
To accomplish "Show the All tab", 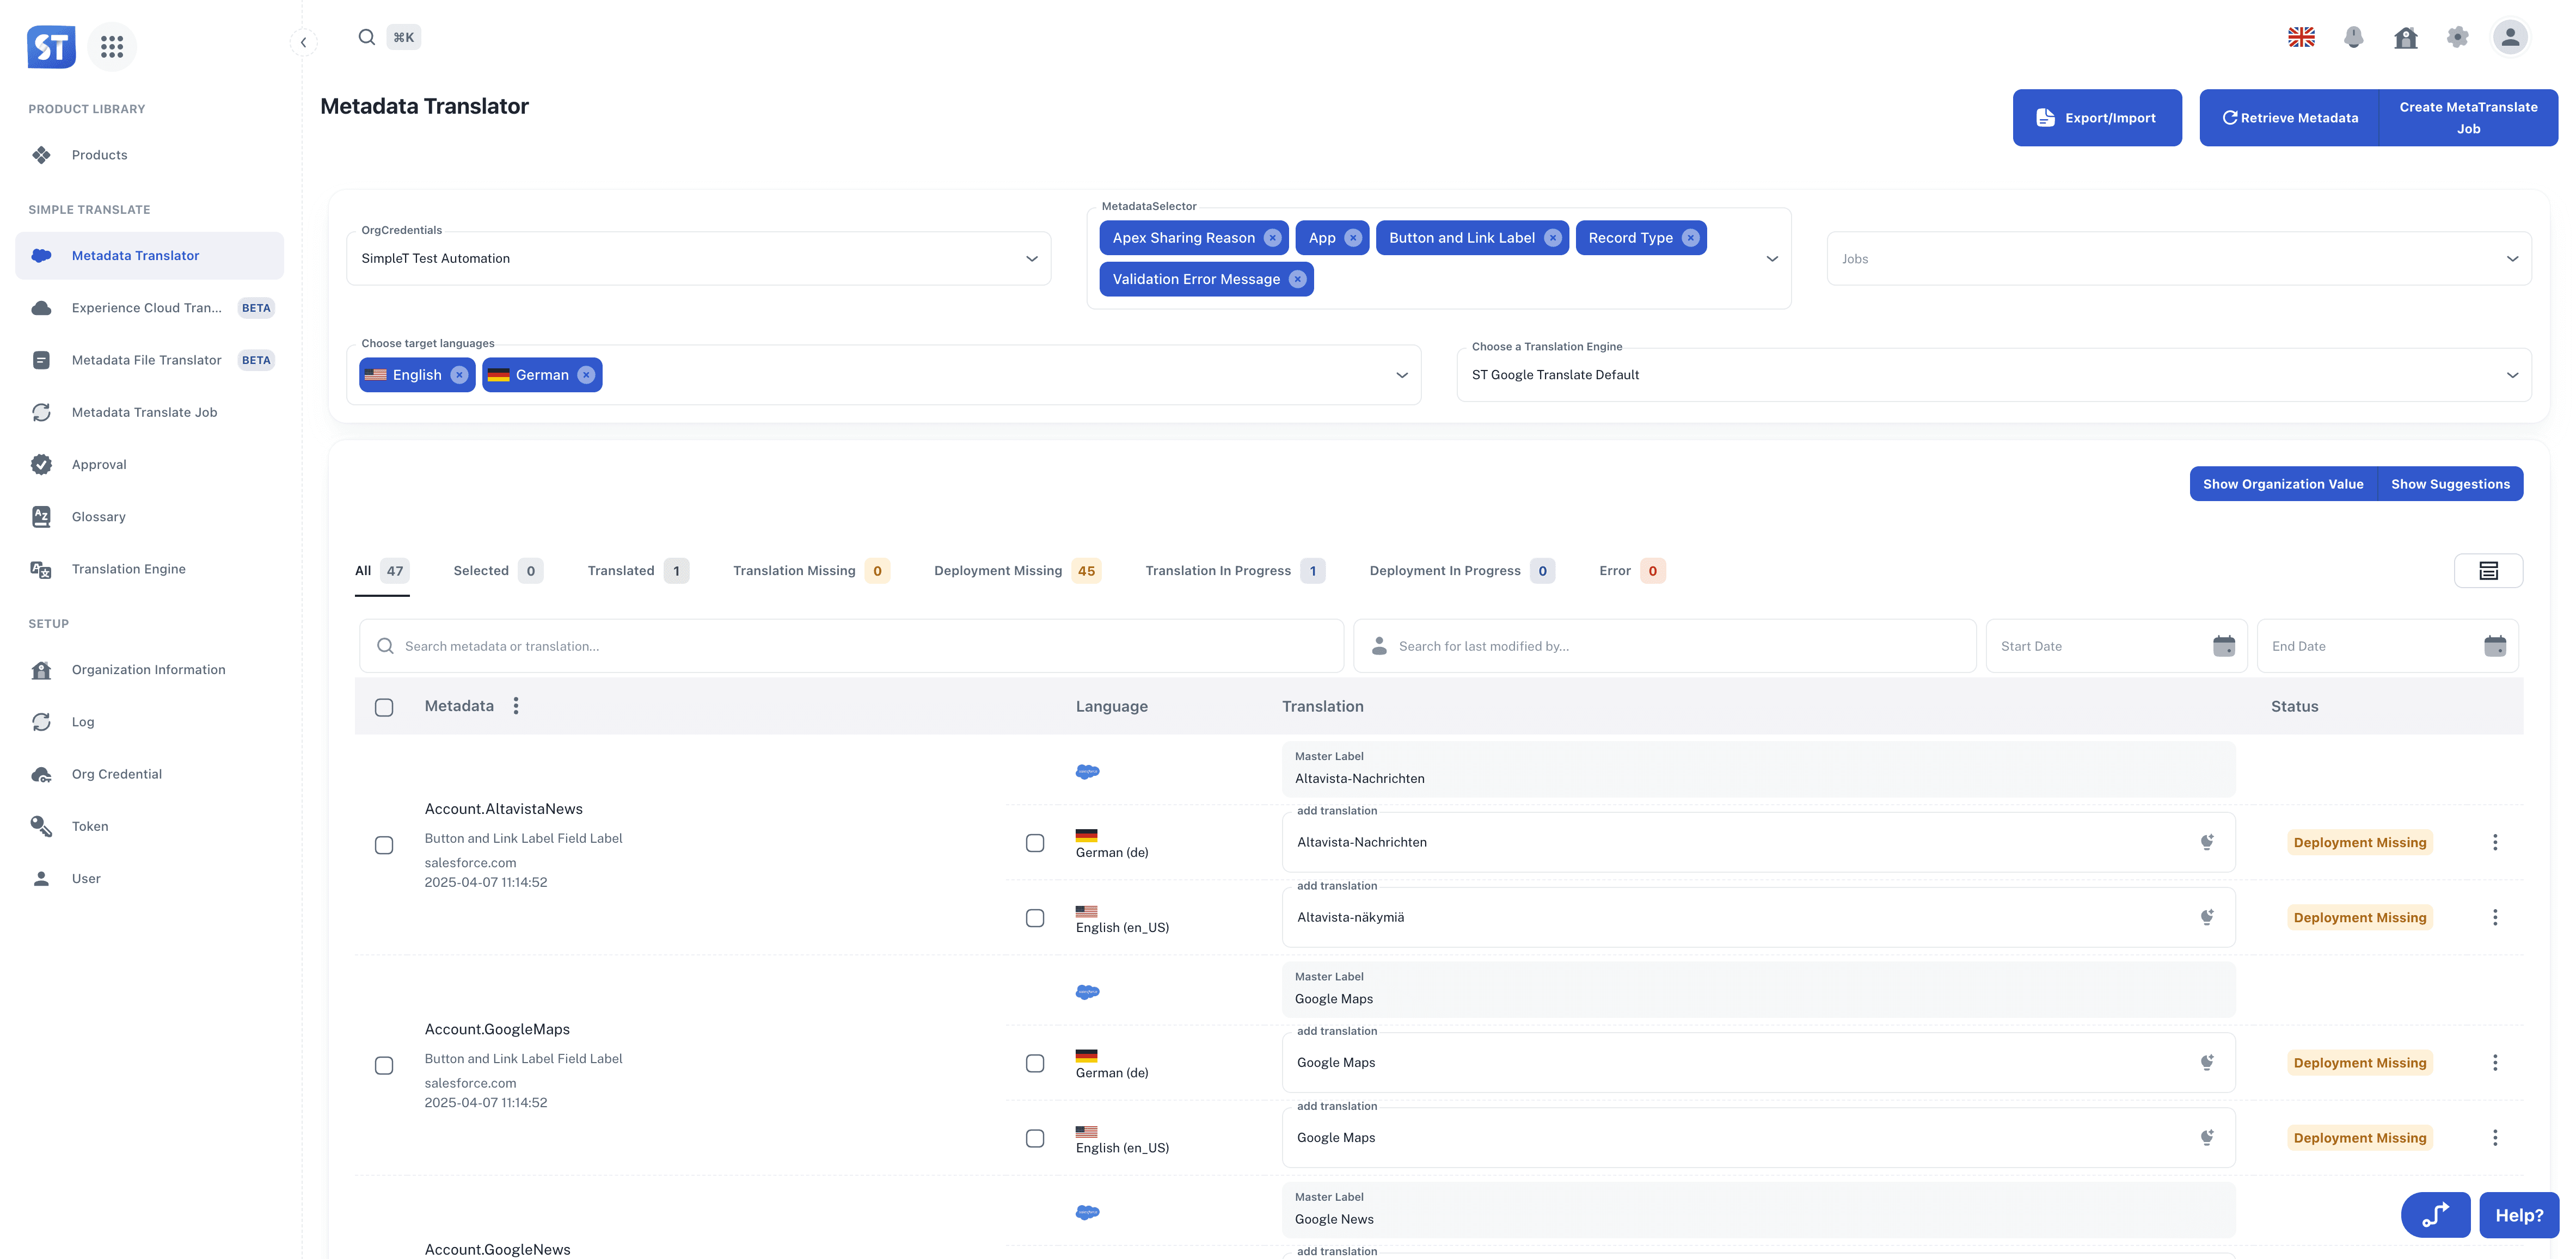I will point(382,571).
